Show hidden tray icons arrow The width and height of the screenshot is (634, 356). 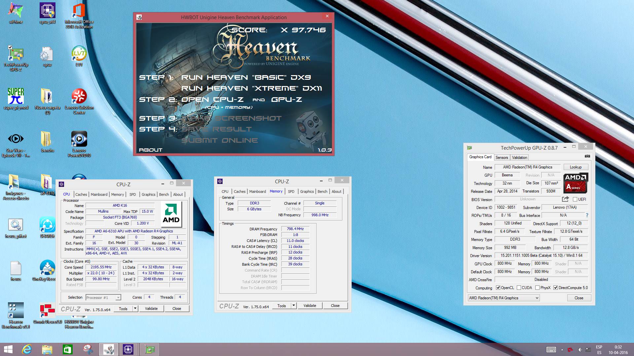pyautogui.click(x=562, y=350)
